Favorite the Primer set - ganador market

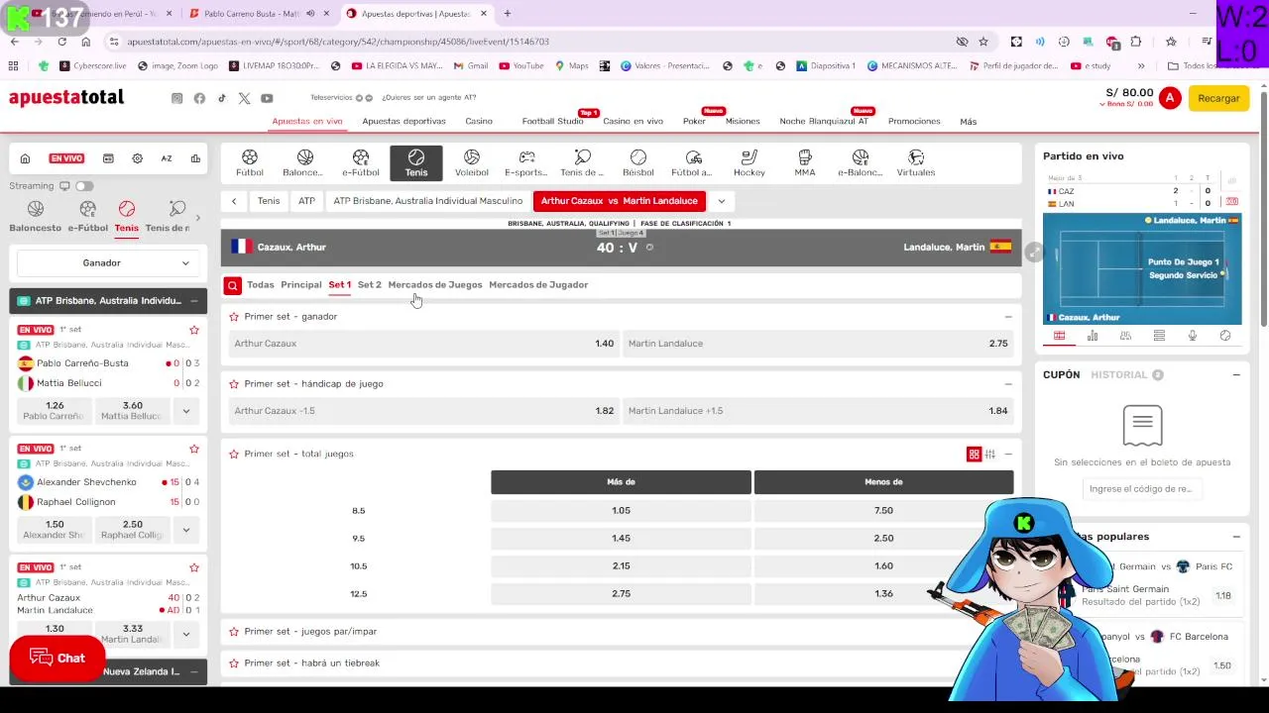[234, 317]
